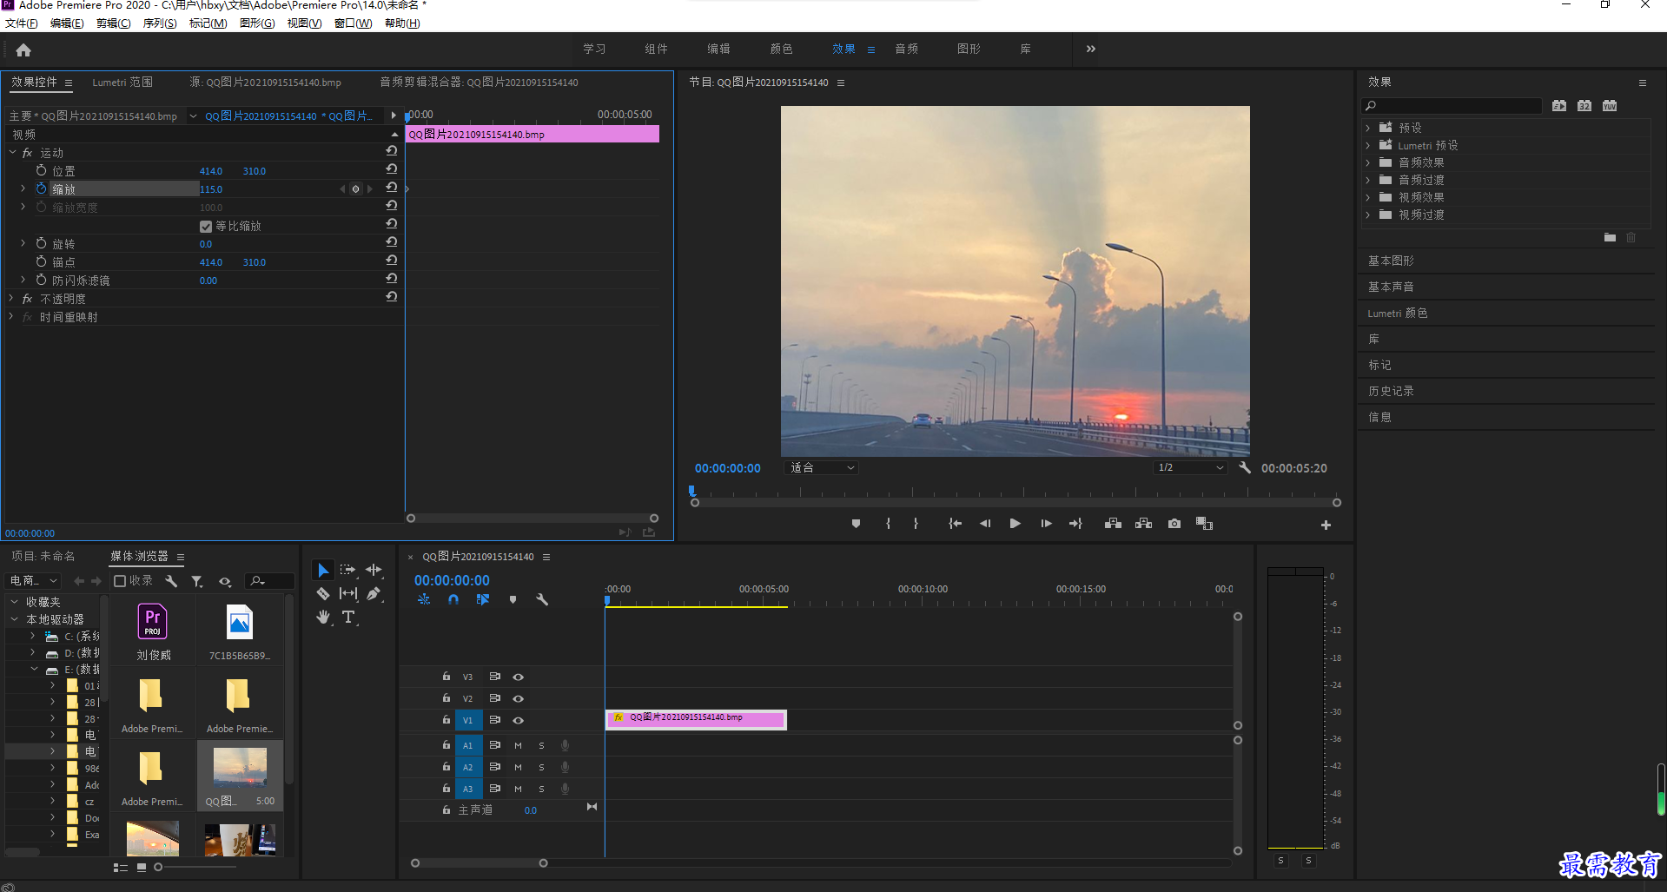
Task: Toggle lock on track V1
Action: [446, 719]
